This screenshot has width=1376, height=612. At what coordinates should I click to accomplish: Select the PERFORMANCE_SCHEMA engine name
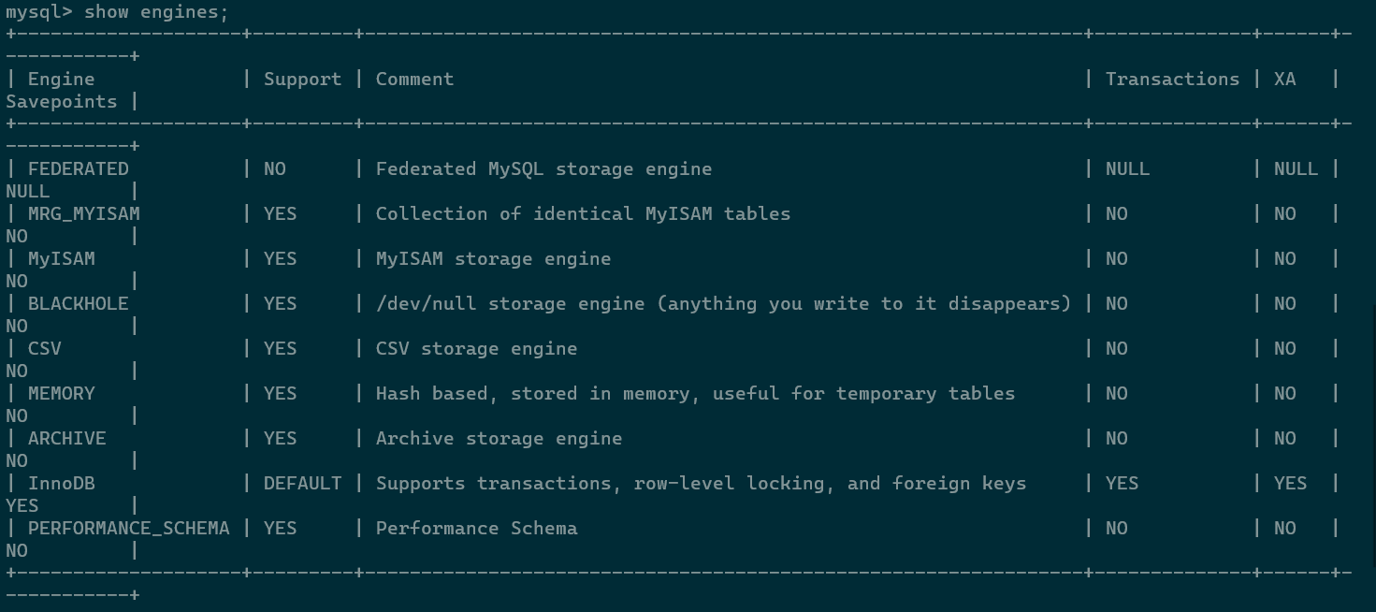[x=128, y=529]
